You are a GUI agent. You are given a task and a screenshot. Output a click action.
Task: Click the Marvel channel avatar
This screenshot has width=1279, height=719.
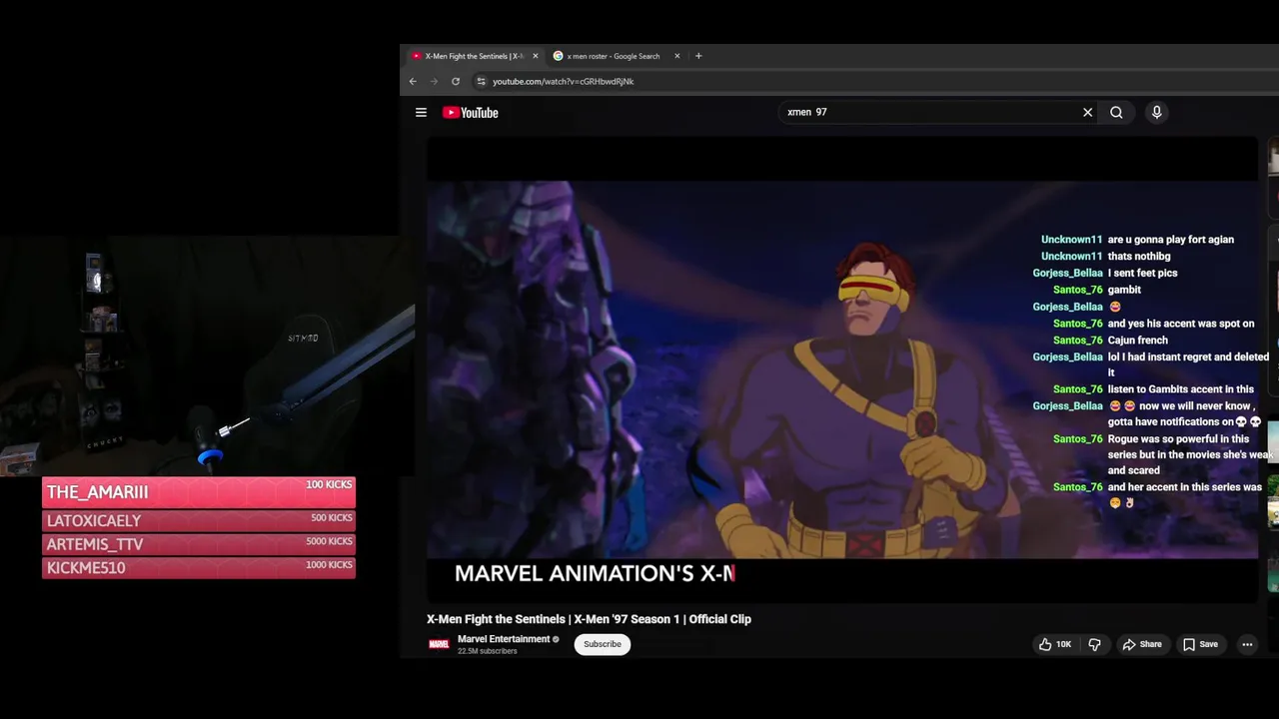439,644
